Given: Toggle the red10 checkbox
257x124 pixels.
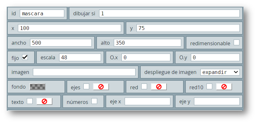Looking at the screenshot, I should coord(209,87).
